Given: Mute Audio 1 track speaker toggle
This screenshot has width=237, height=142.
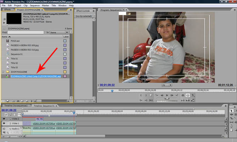Looking at the screenshot, I should [4, 128].
